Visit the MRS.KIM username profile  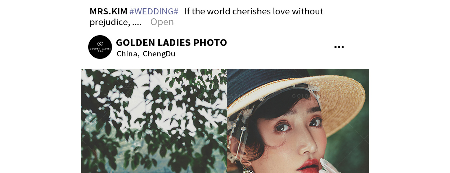pyautogui.click(x=108, y=11)
